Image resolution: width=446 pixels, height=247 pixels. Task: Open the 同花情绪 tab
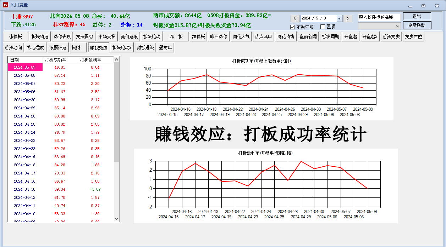pos(286,36)
